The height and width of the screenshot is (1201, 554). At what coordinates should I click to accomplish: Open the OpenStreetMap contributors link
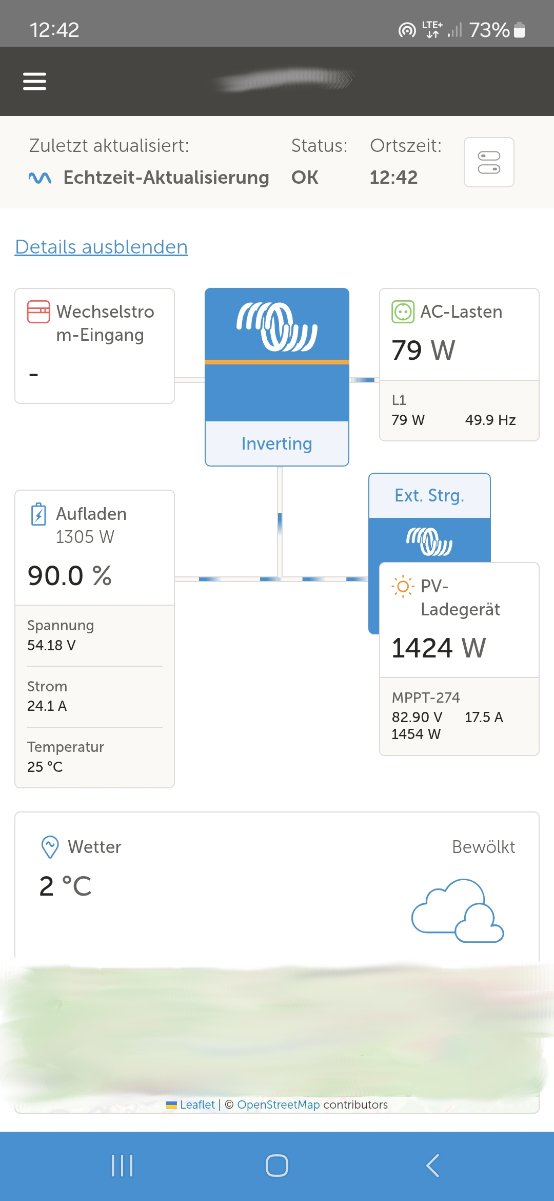[278, 1105]
